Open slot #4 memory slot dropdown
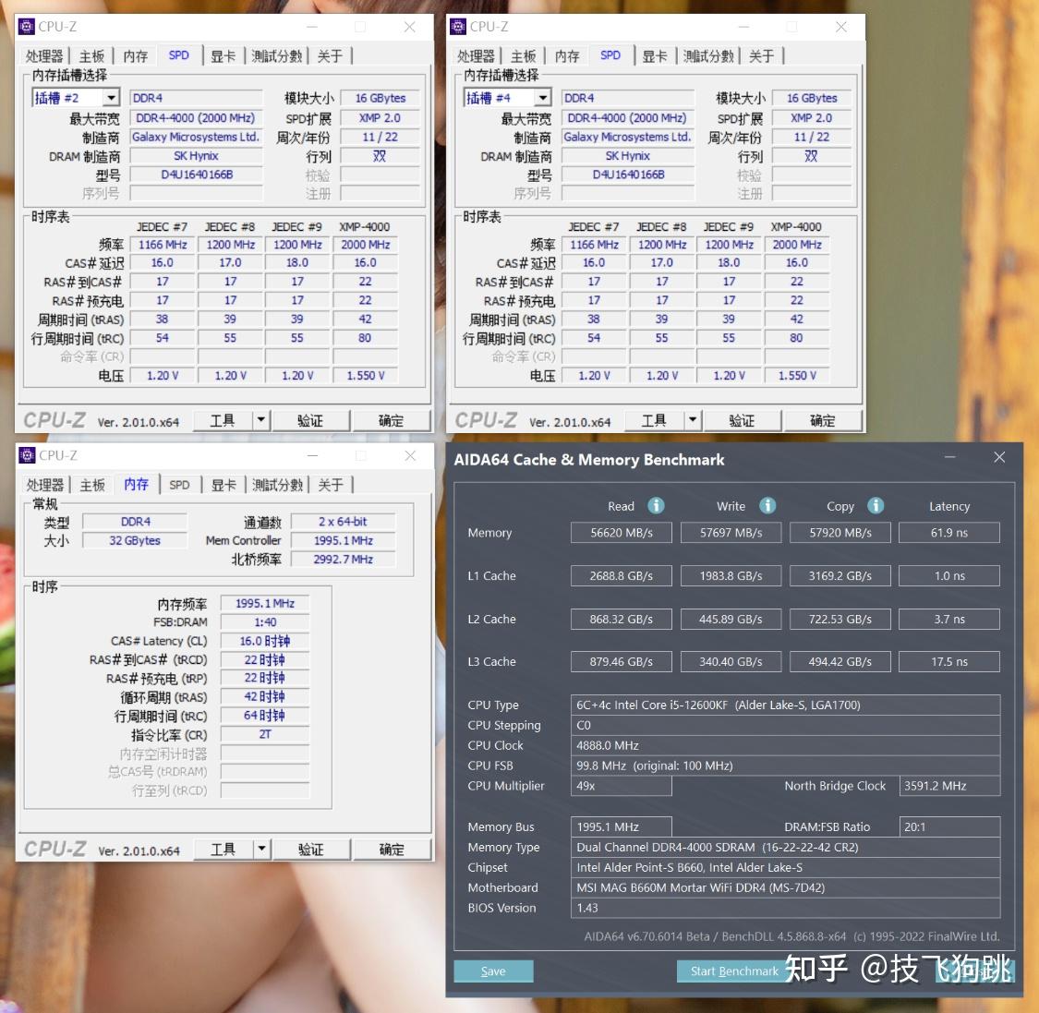Viewport: 1039px width, 1013px height. 543,98
